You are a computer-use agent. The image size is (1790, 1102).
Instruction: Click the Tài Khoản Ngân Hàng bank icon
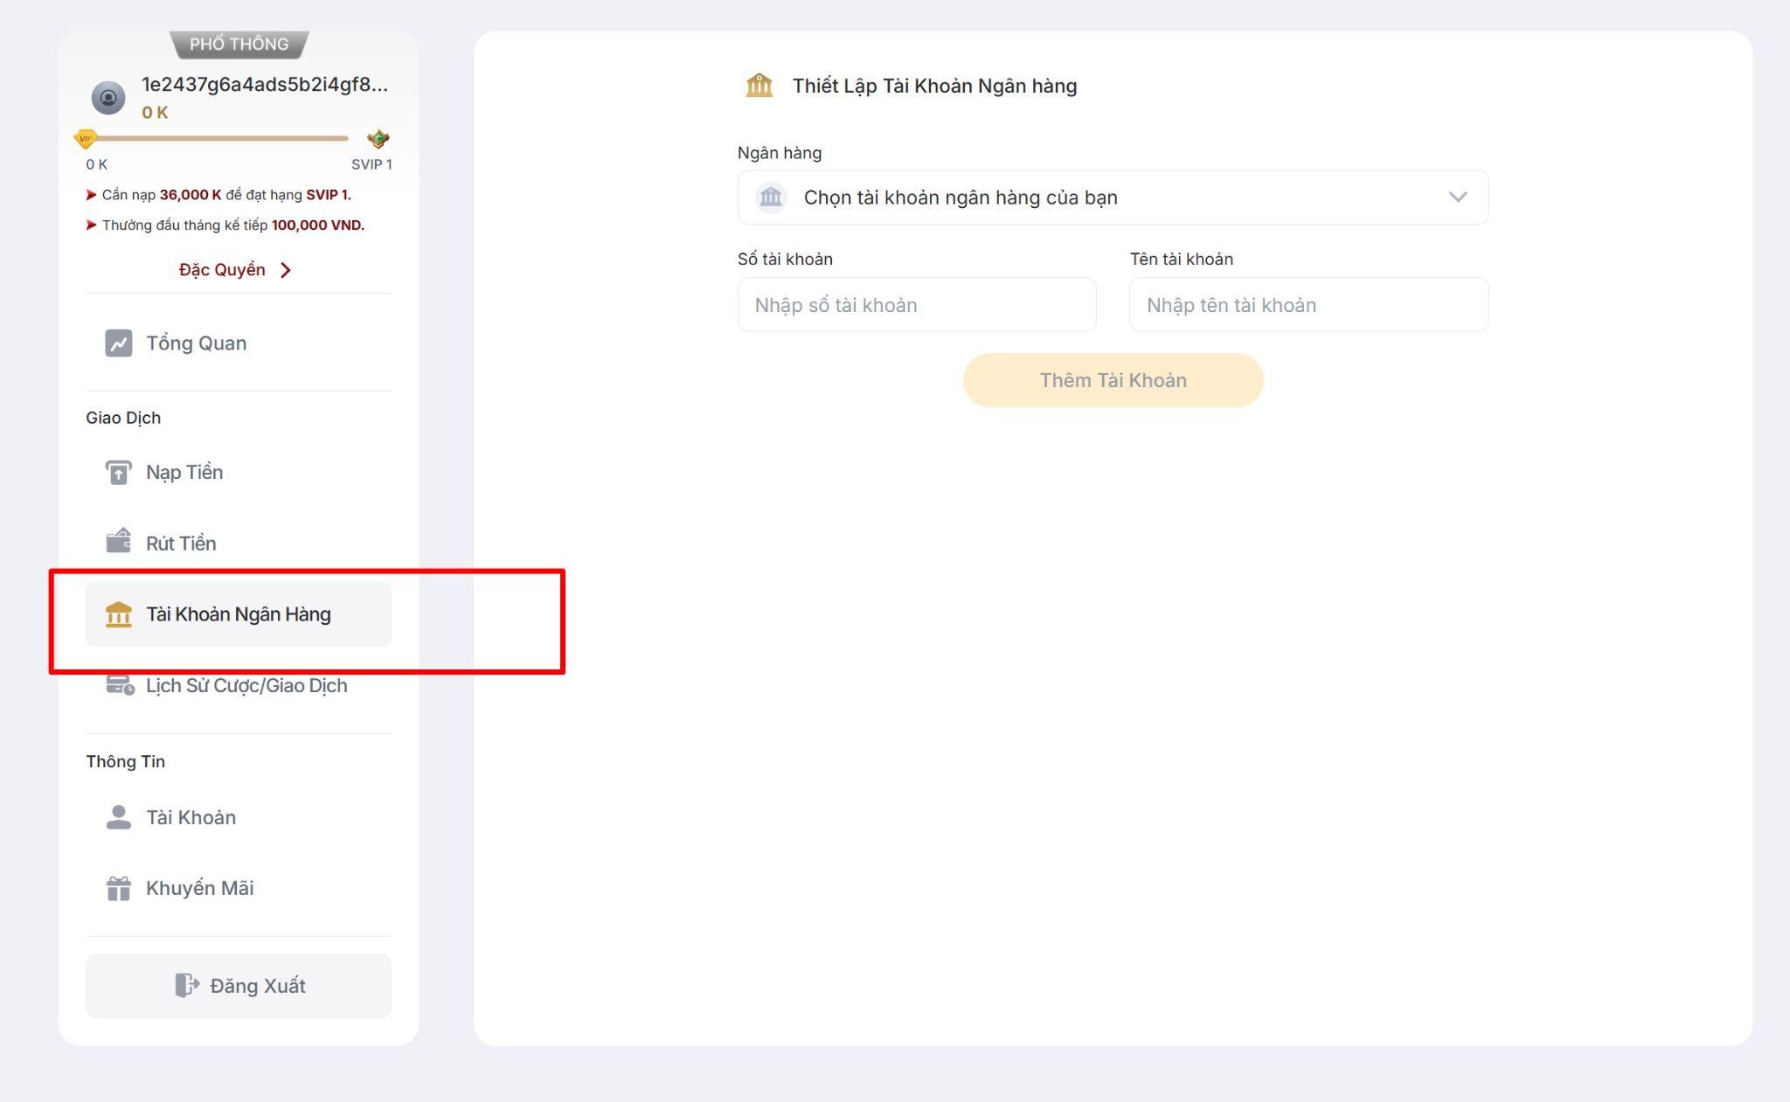click(x=119, y=614)
